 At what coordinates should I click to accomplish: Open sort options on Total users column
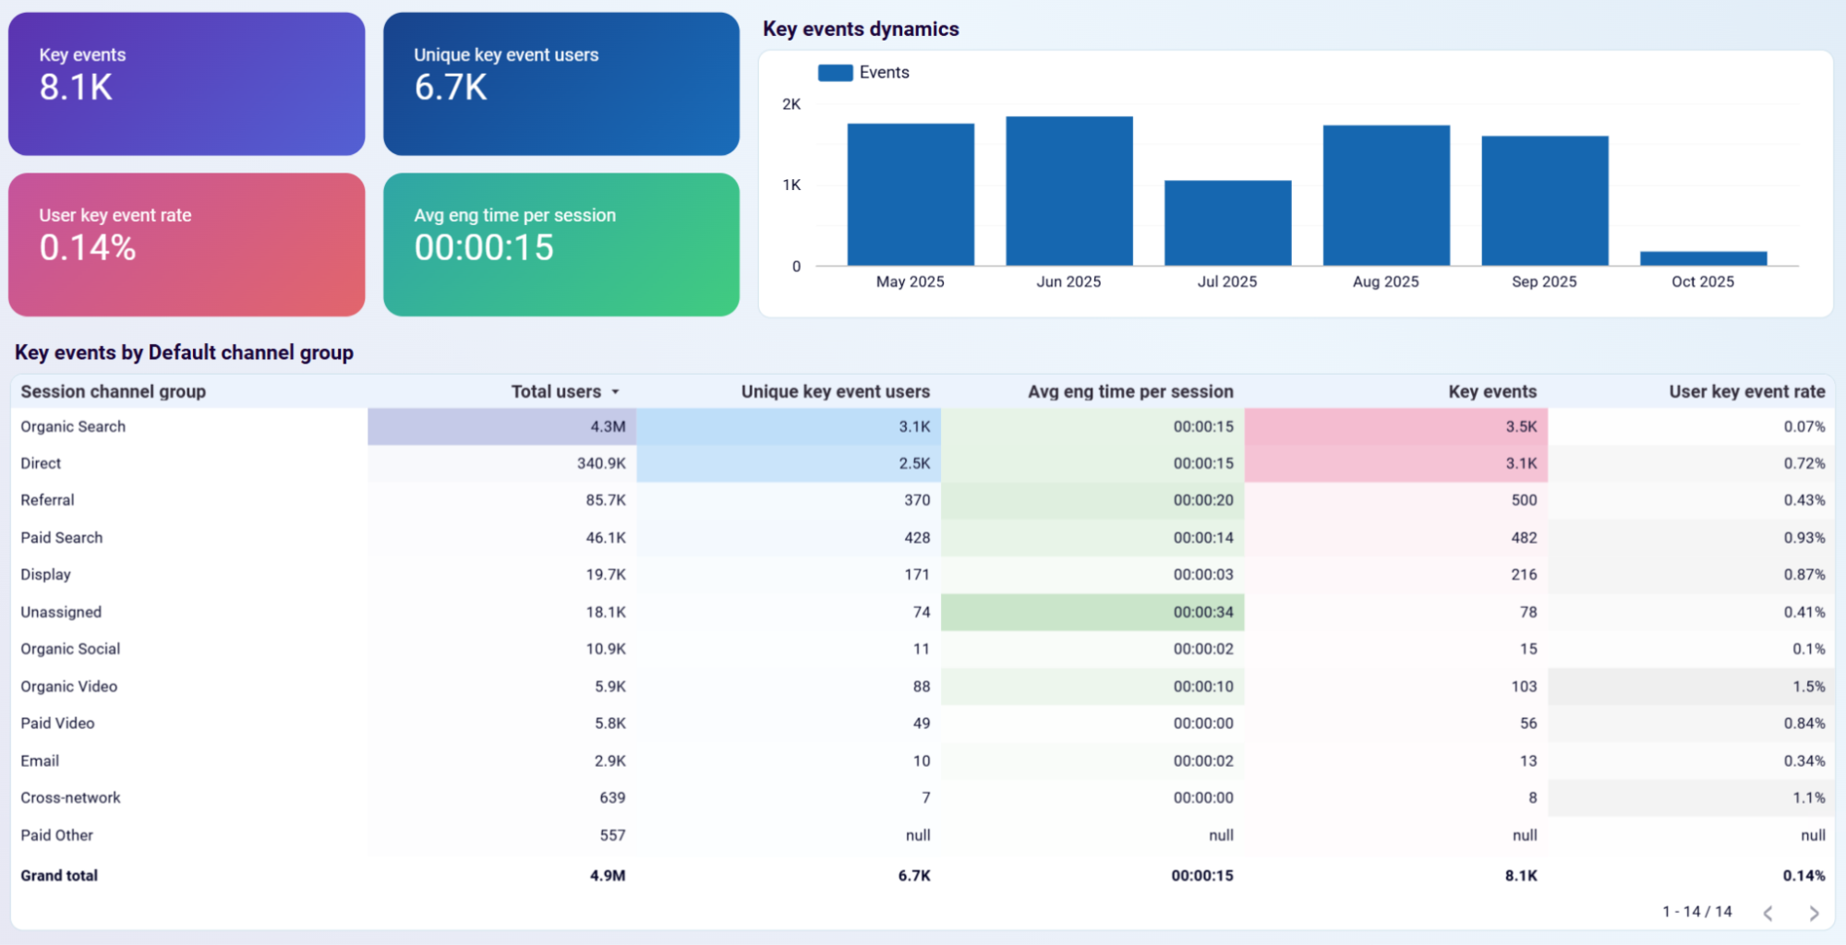616,391
